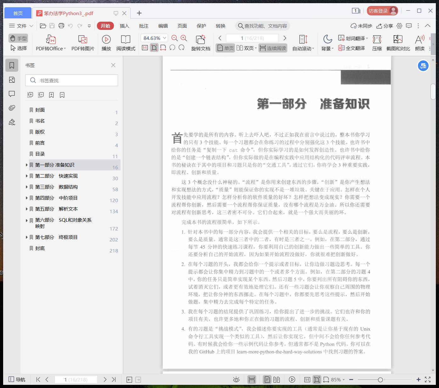The image size is (439, 388).
Task: Expand 第一部分 准备知识 bookmark
Action: (x=27, y=165)
